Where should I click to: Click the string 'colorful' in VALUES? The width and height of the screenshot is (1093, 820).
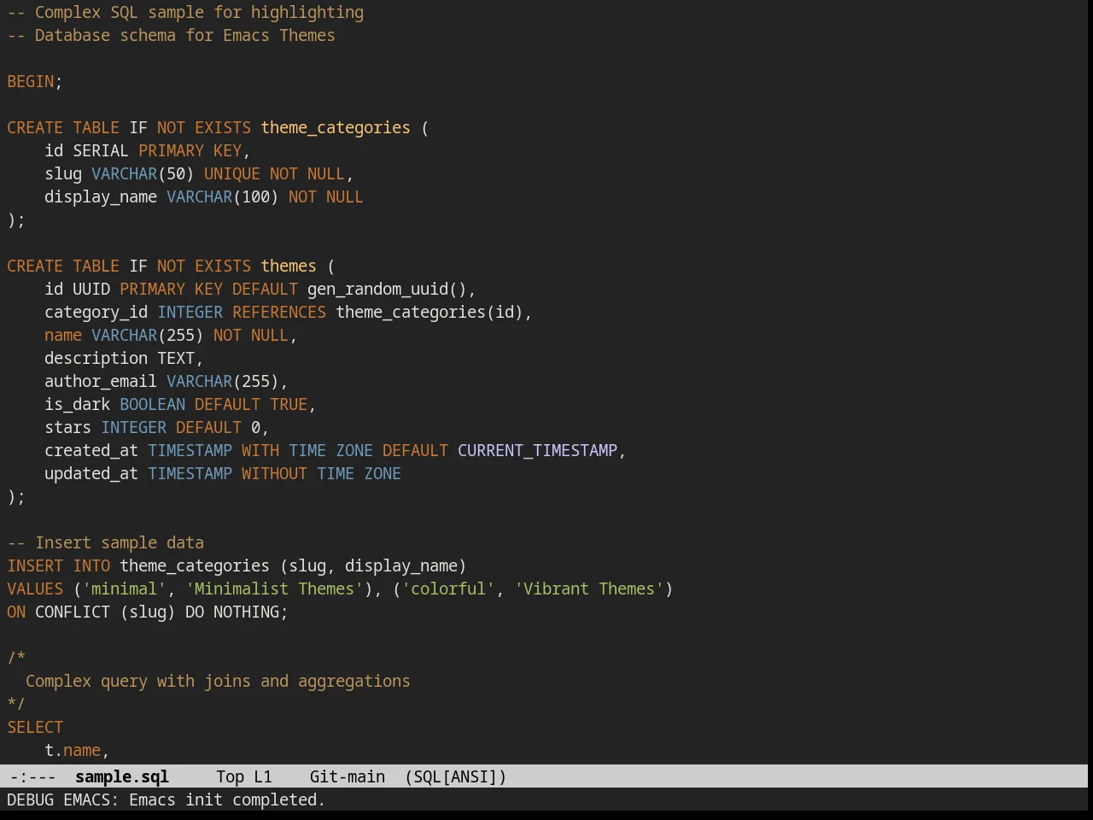coord(448,589)
